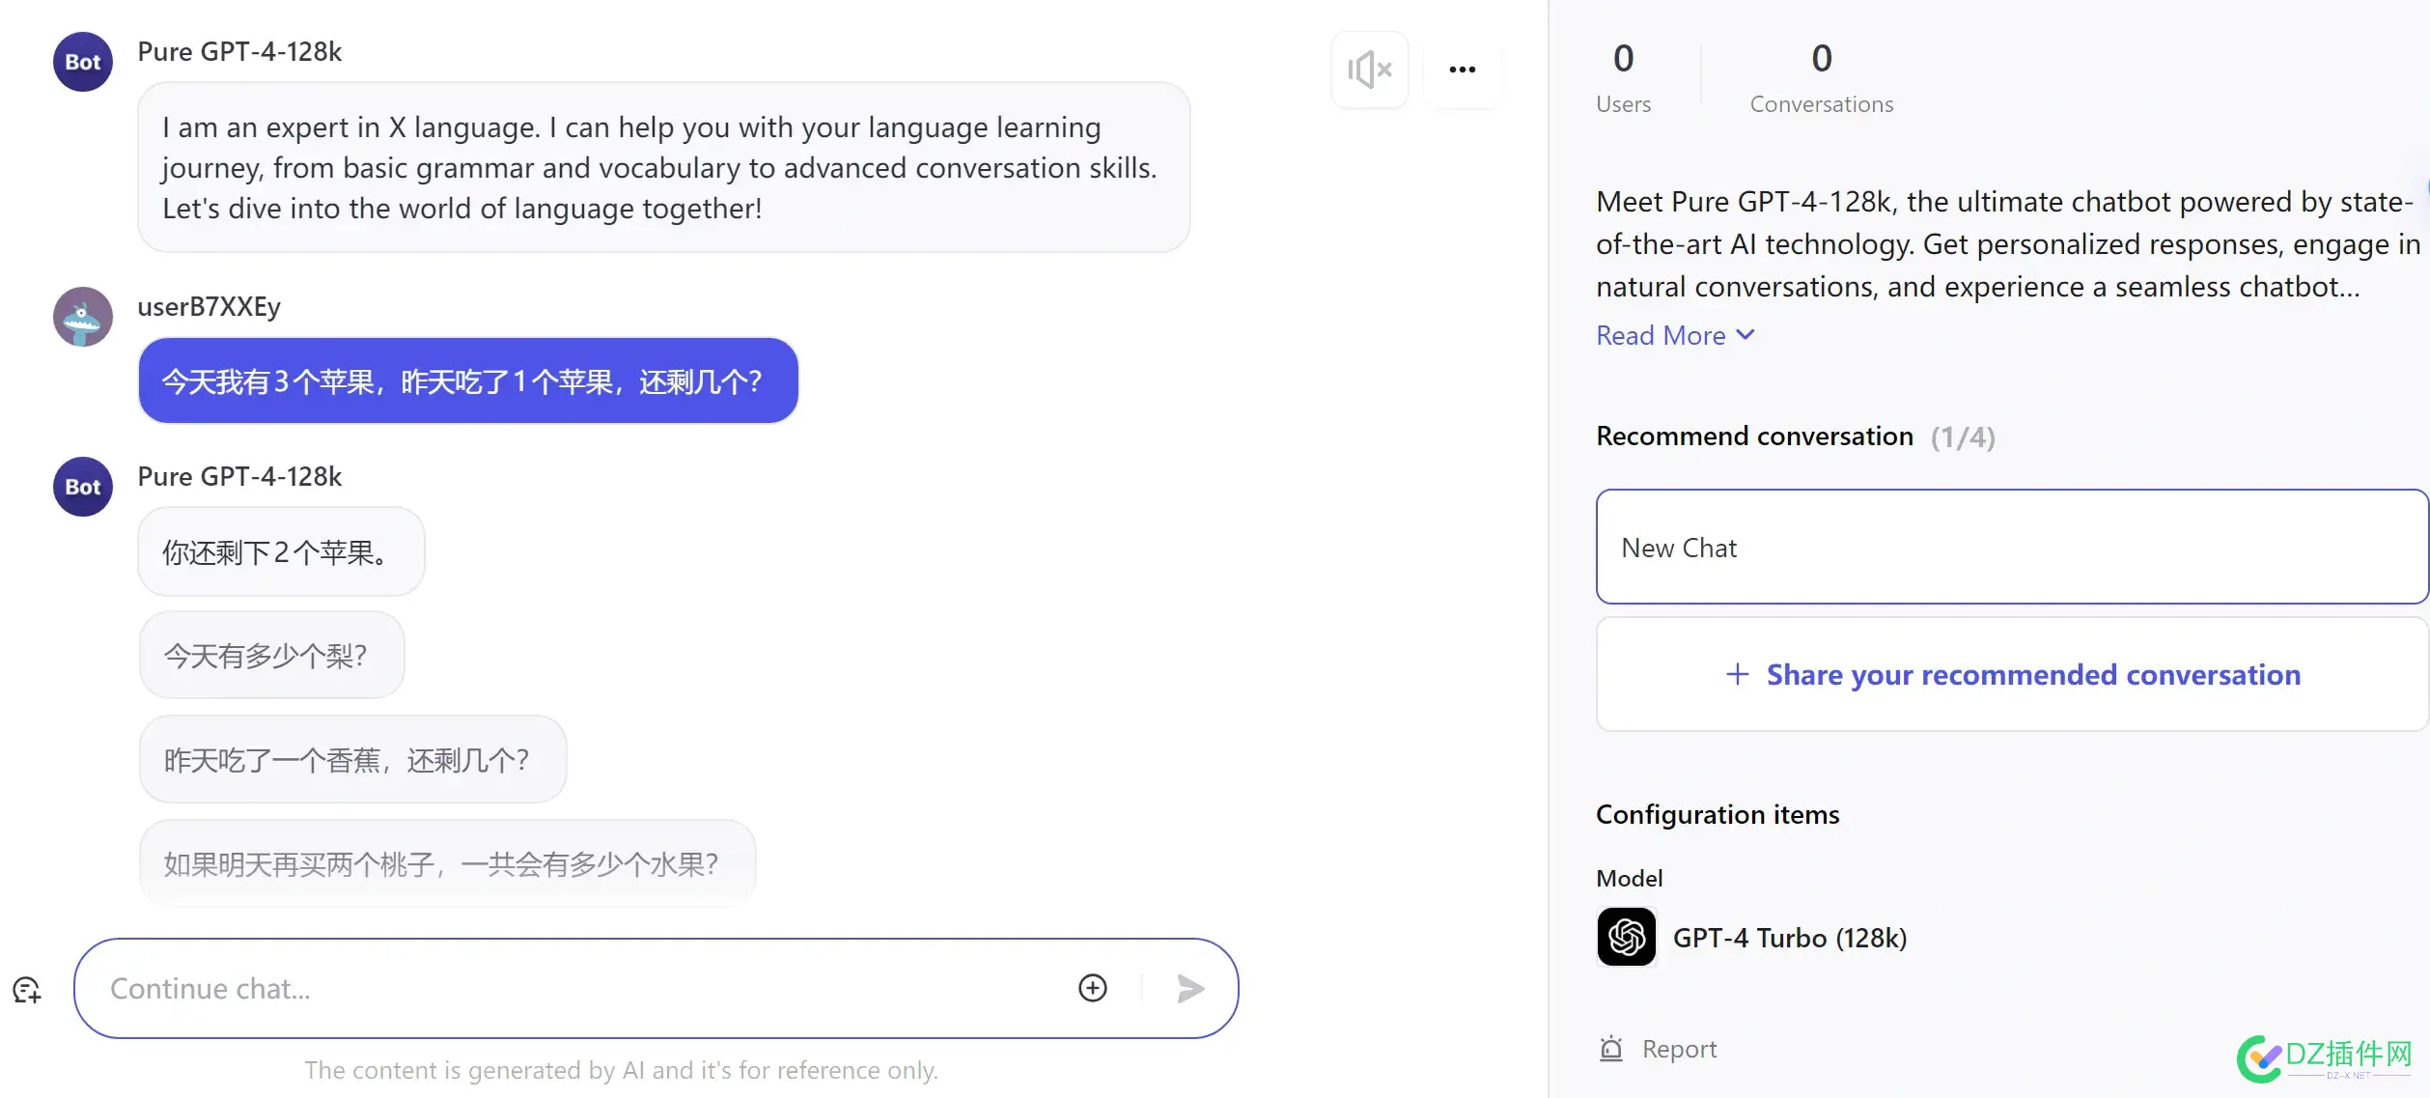Click the Configuration items heading
The height and width of the screenshot is (1098, 2430).
pos(1718,814)
